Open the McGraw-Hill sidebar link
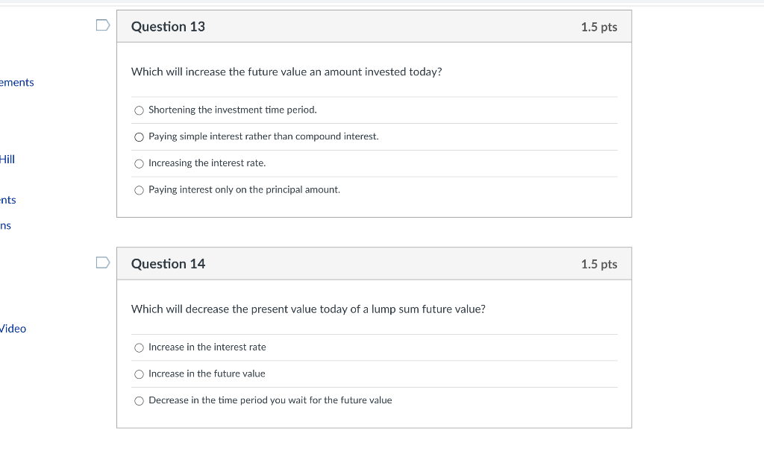The width and height of the screenshot is (764, 457). pyautogui.click(x=7, y=159)
